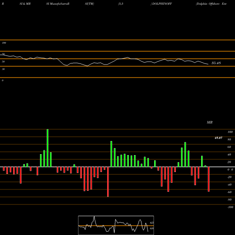Click the MR axis label -80
This screenshot has height=235, width=235.
coord(229,200)
